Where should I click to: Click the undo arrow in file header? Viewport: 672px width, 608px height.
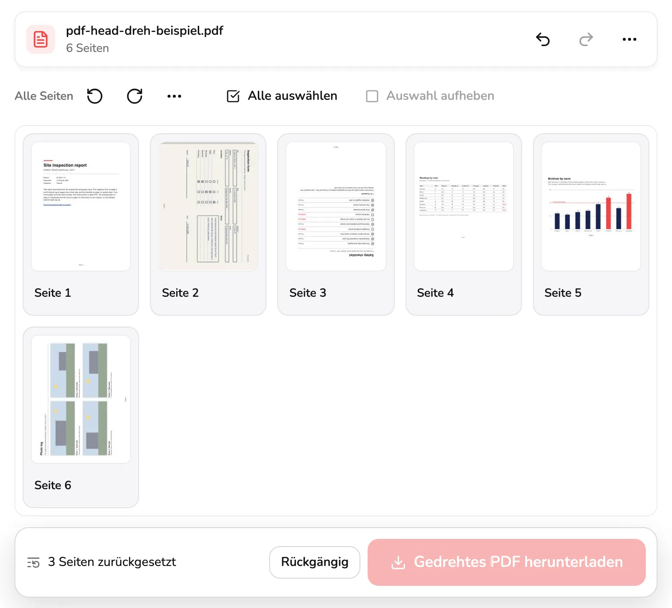point(543,39)
